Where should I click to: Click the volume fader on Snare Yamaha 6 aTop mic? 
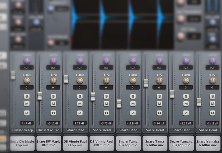tap(172, 94)
